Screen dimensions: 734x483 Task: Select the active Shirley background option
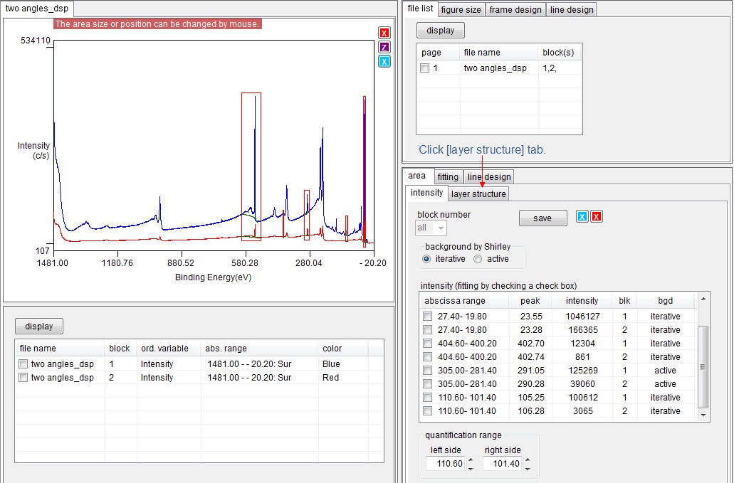click(478, 259)
